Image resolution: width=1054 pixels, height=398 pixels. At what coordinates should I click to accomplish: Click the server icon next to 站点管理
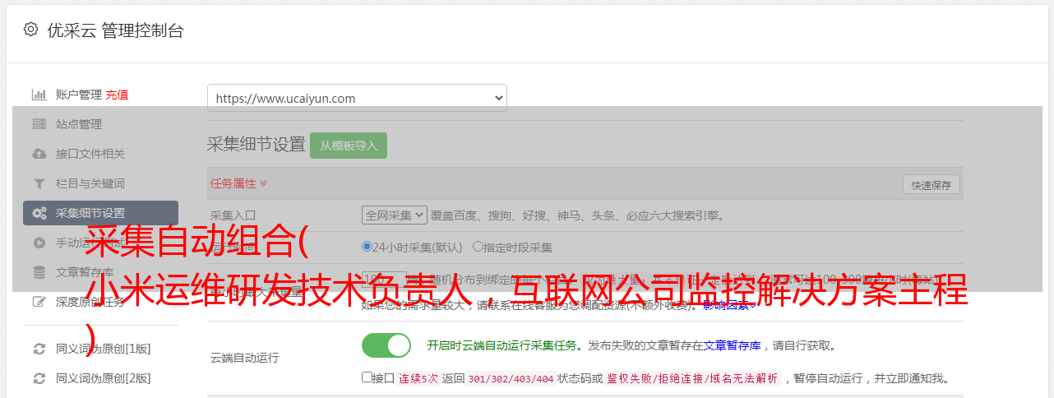[39, 124]
